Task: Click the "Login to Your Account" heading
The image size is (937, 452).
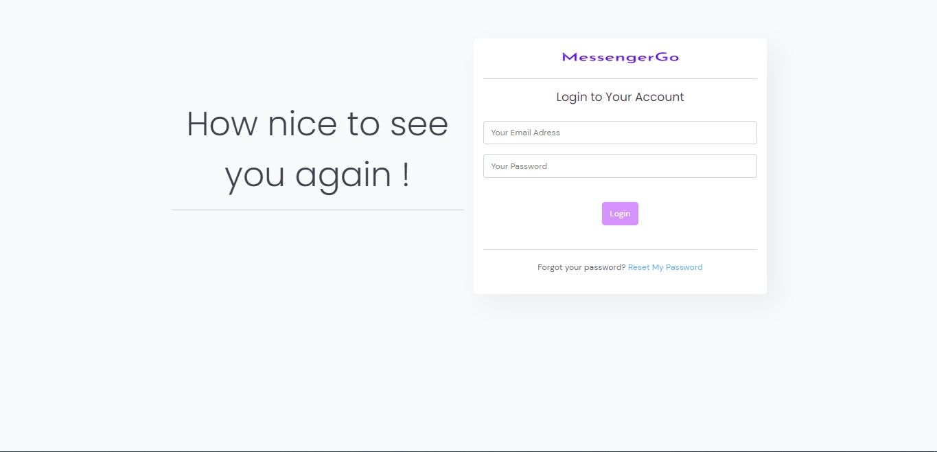Action: 620,97
